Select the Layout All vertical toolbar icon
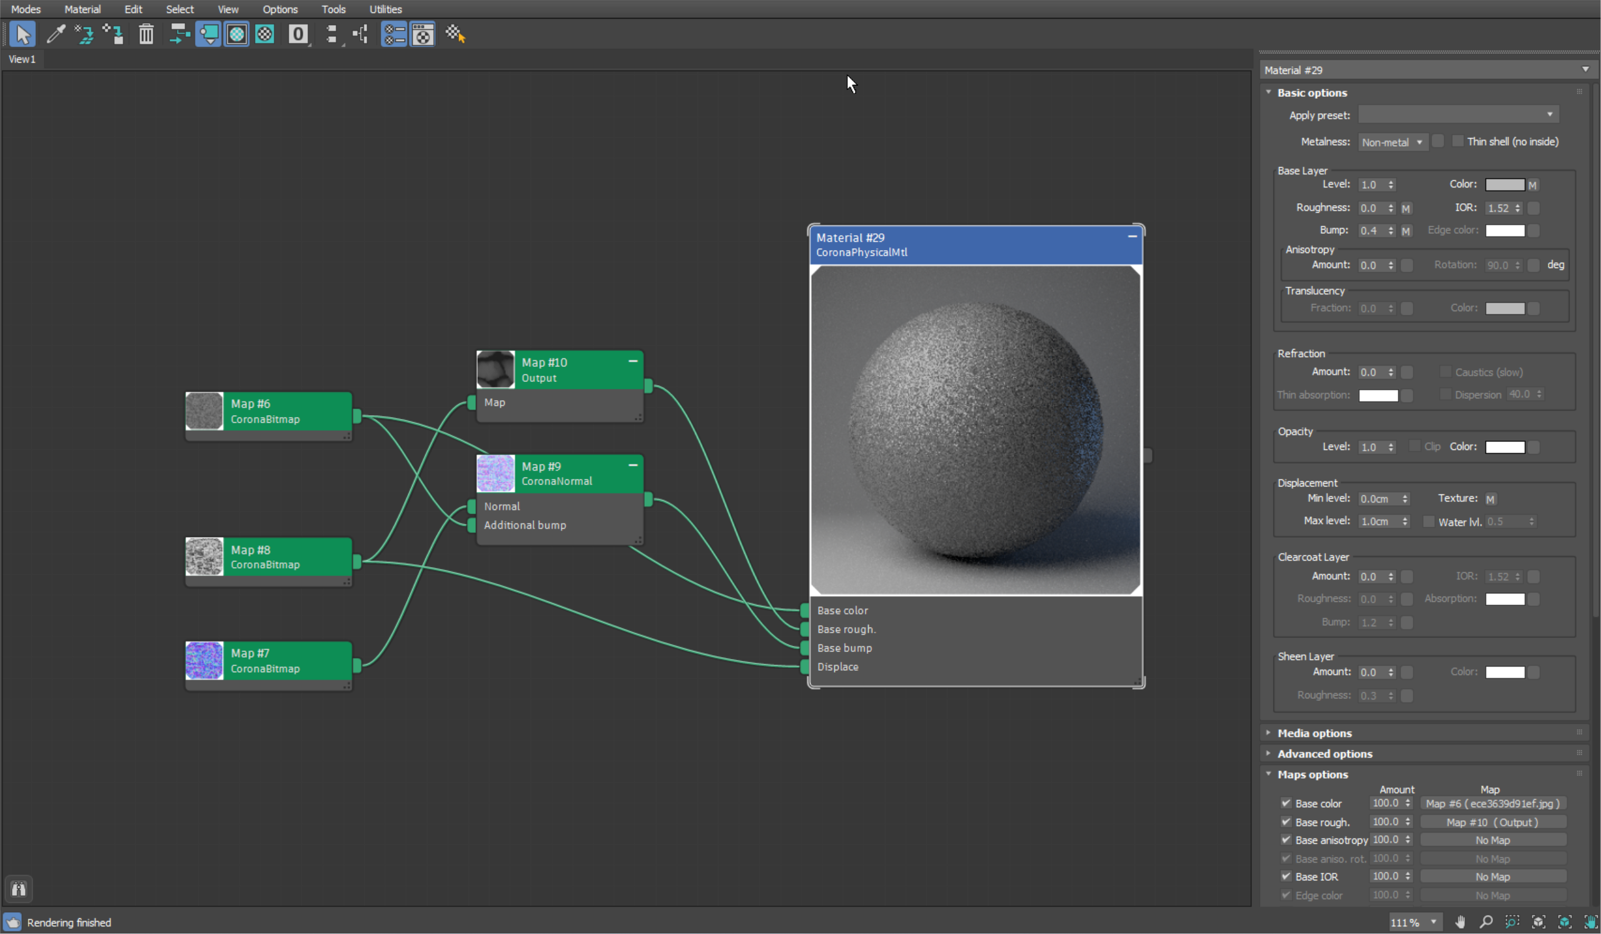 [x=360, y=34]
